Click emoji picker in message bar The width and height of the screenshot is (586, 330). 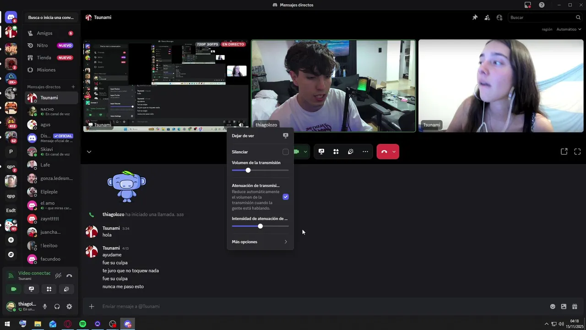(x=553, y=307)
